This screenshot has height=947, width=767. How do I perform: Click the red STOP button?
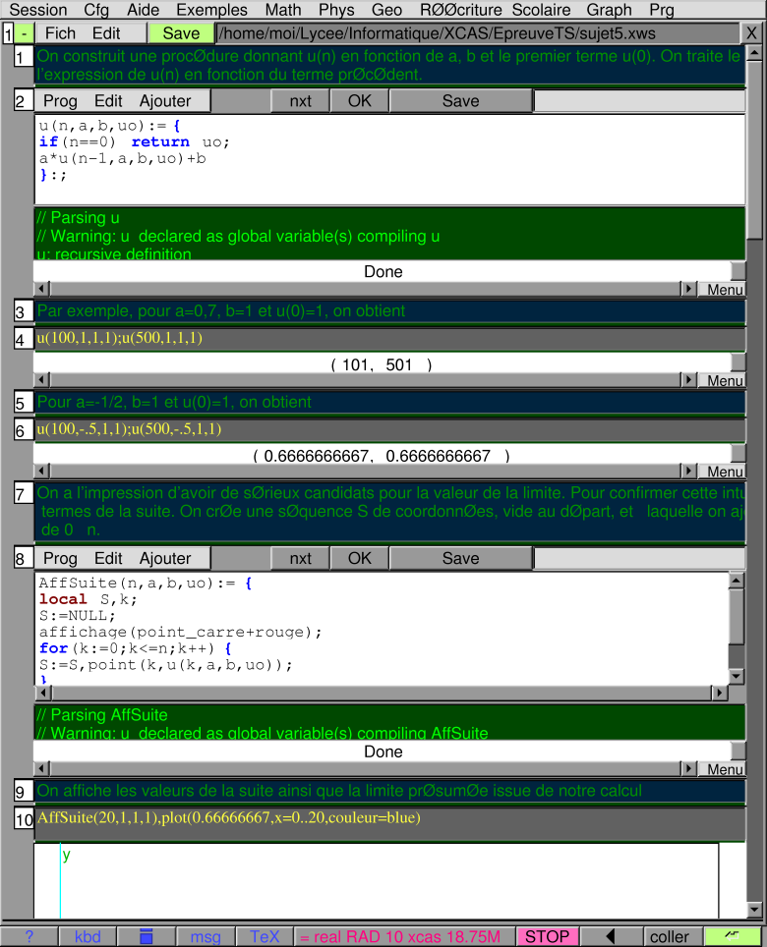pos(547,937)
